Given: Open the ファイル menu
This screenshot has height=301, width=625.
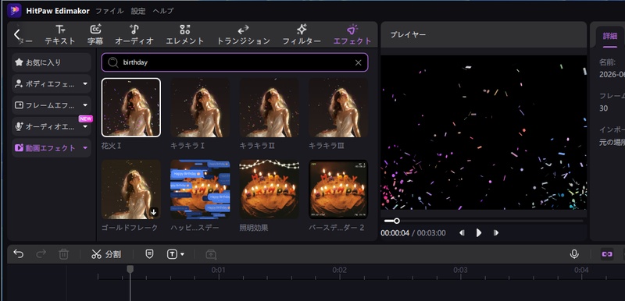Looking at the screenshot, I should point(109,11).
